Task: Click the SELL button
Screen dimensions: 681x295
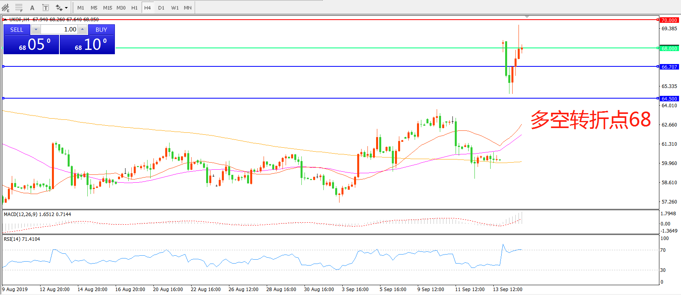Action: 17,29
